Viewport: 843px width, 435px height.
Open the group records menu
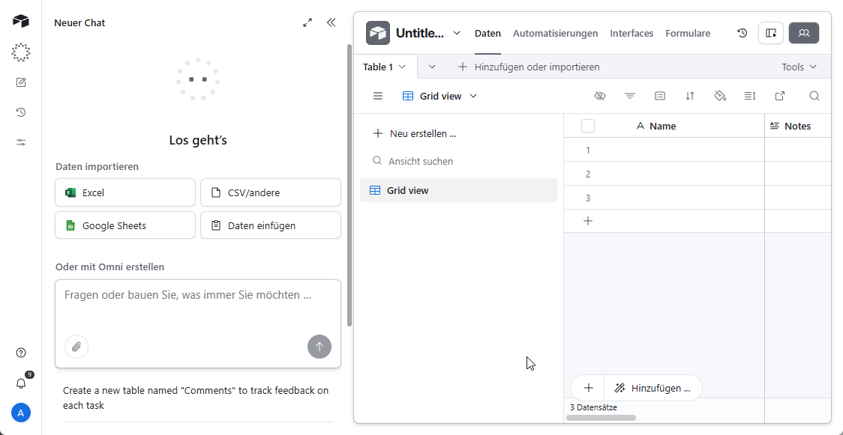click(x=660, y=96)
